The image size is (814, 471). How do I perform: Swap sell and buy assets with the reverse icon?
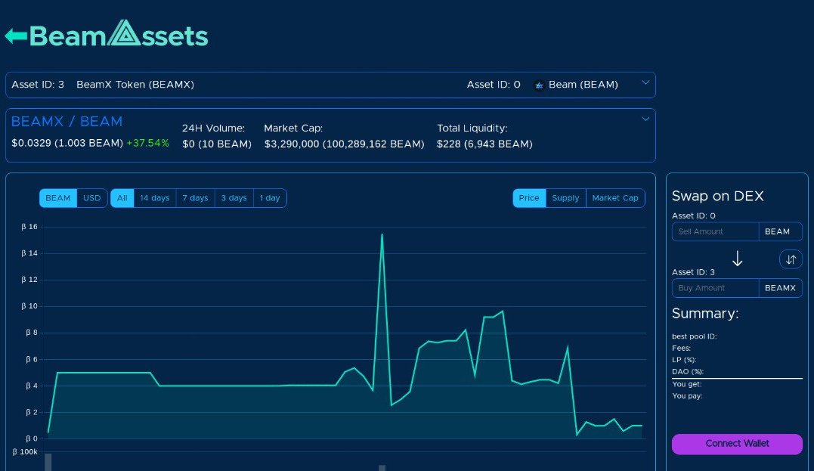point(790,259)
